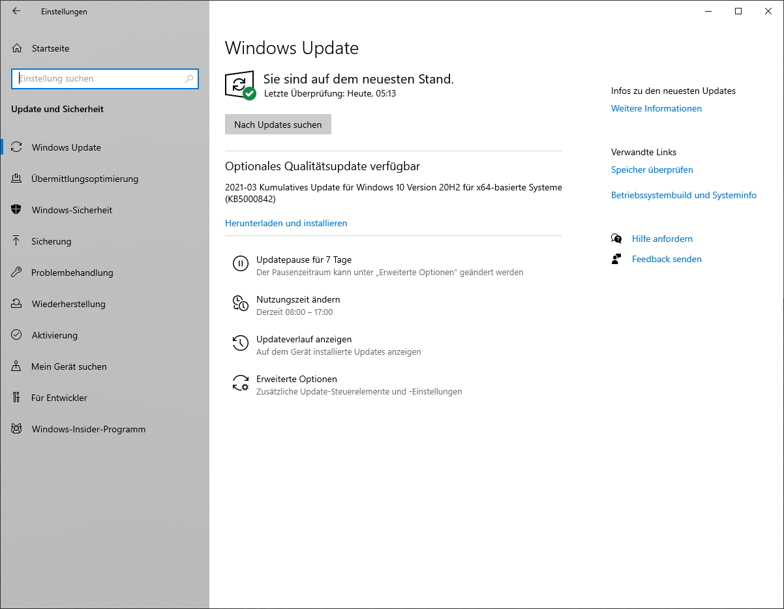
Task: Open Problembehandlung settings
Action: pos(105,273)
